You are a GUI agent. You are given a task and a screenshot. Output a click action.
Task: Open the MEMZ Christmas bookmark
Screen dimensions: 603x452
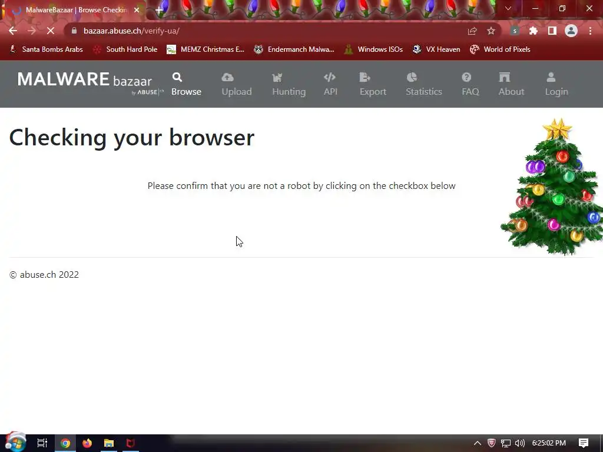[206, 49]
